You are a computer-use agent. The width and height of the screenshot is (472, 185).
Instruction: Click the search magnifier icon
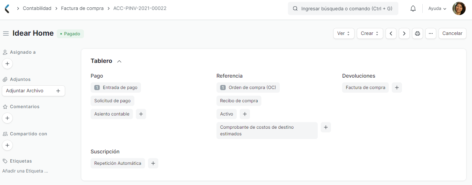295,8
